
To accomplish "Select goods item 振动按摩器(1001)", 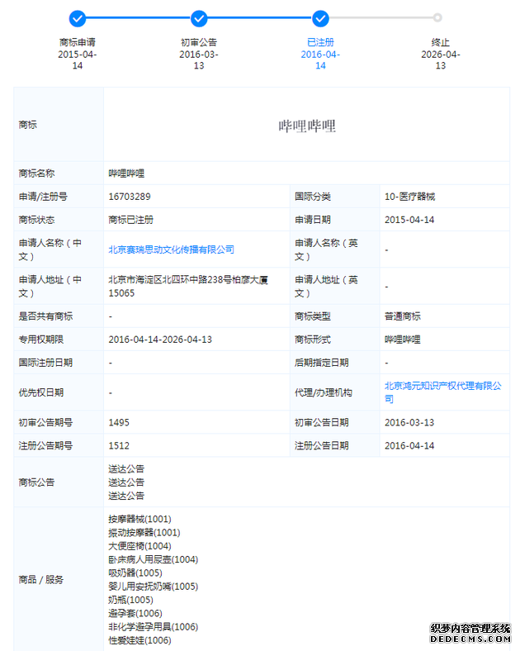I will 144,532.
